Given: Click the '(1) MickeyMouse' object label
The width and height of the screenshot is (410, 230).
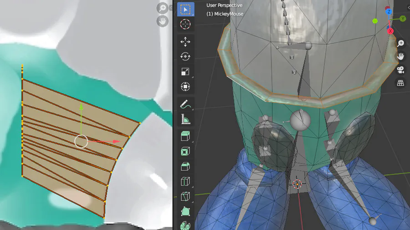Looking at the screenshot, I should pos(225,14).
